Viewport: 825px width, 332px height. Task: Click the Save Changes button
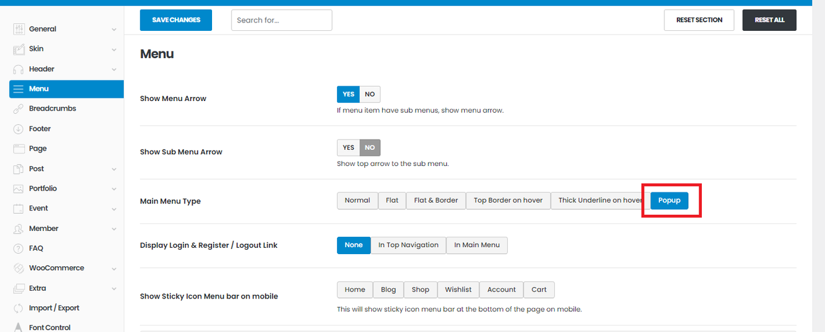pyautogui.click(x=176, y=20)
